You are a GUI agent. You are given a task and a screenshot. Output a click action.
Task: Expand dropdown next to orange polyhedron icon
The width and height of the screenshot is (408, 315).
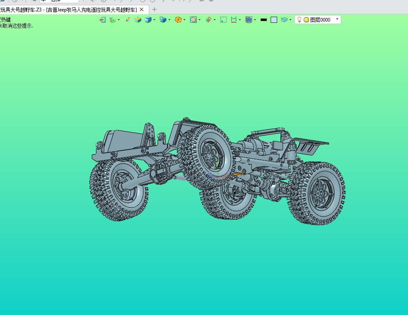pos(185,20)
